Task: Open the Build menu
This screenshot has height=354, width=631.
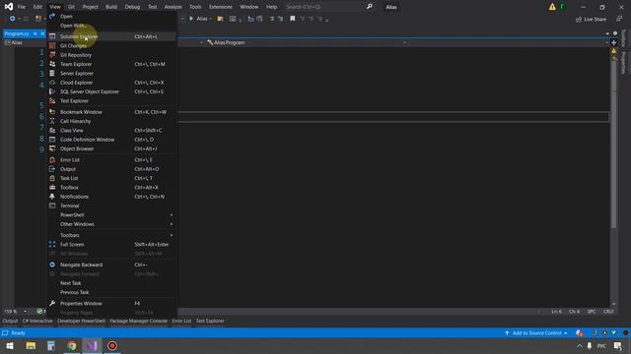Action: tap(111, 7)
